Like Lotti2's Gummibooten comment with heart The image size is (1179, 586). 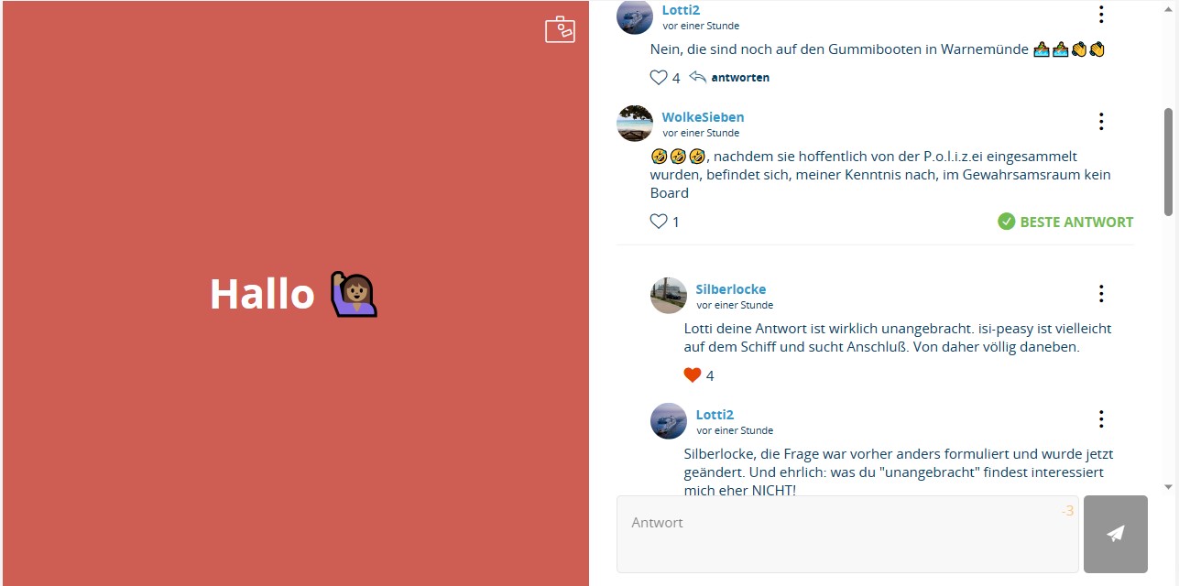click(x=659, y=78)
